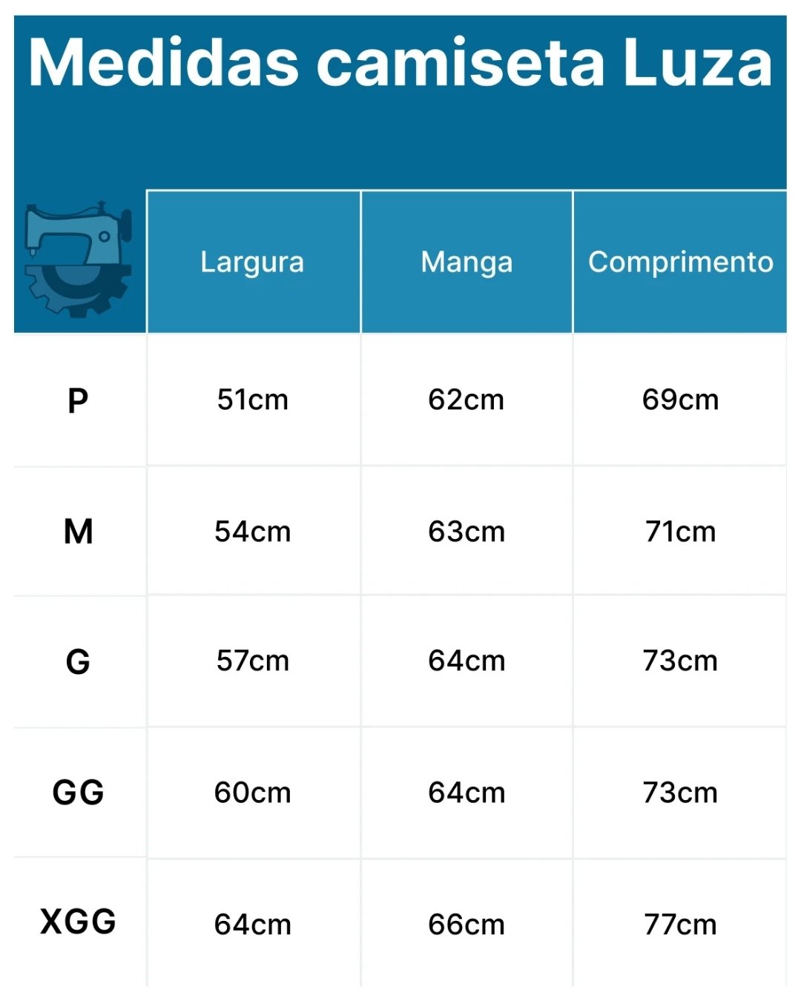Click the 57cm width cell
The width and height of the screenshot is (801, 1001).
pos(252,661)
